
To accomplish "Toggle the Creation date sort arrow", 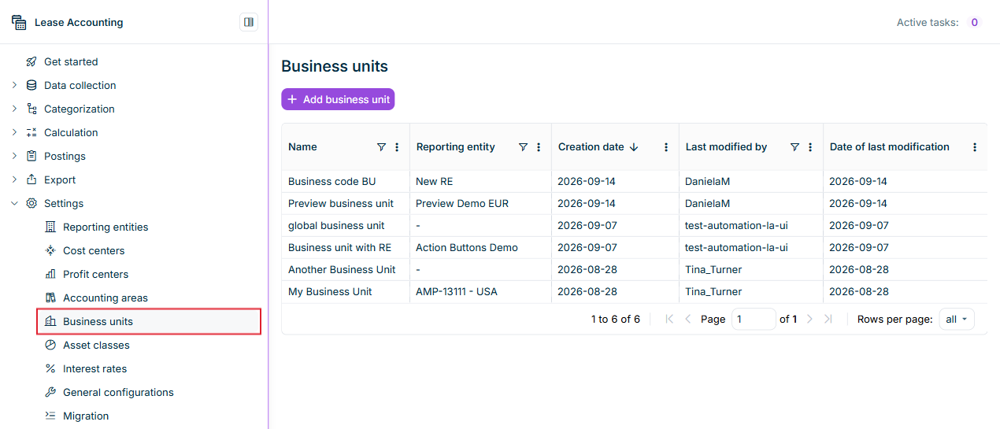I will (x=634, y=147).
